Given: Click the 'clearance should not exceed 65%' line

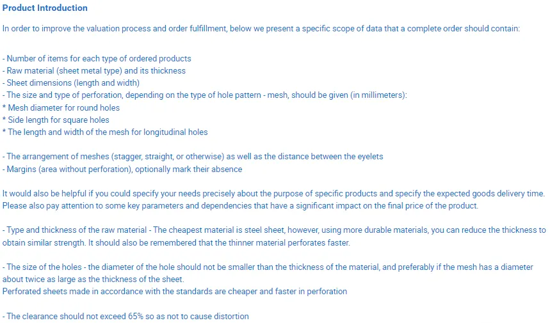Looking at the screenshot, I should tap(126, 316).
